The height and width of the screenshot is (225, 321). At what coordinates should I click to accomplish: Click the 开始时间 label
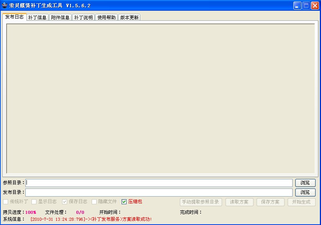pos(110,212)
